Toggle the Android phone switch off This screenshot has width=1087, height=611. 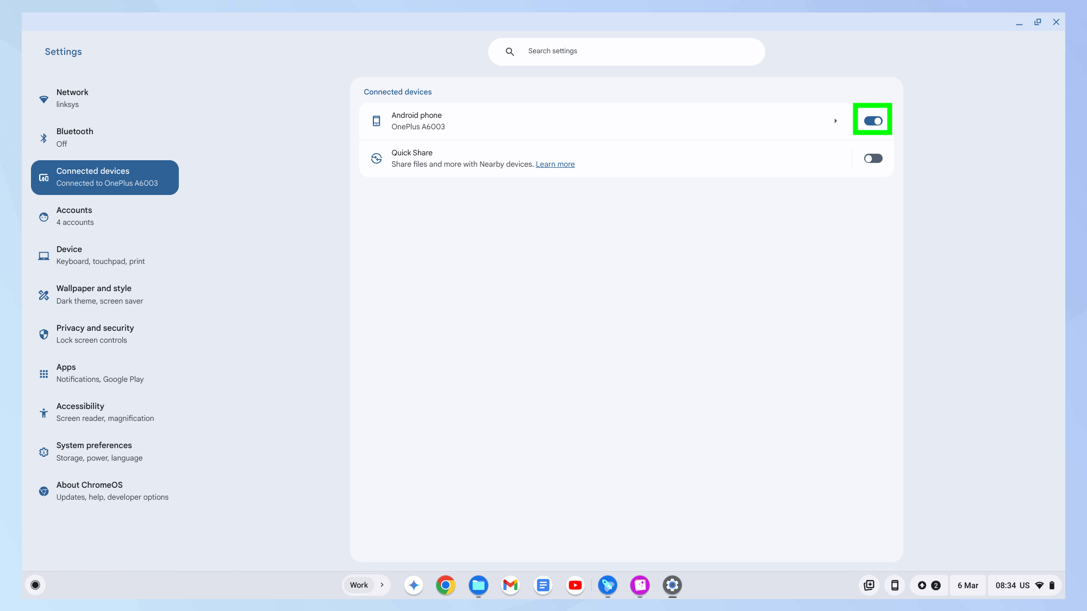coord(873,121)
